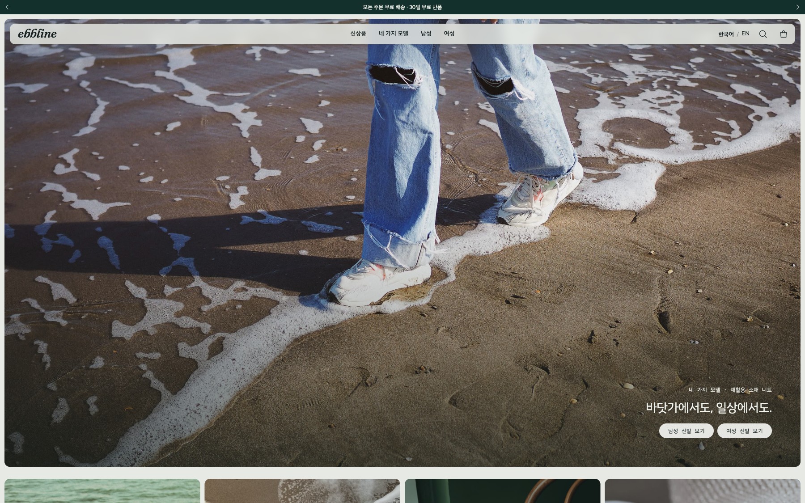Switch language to EN
The height and width of the screenshot is (503, 805).
coord(746,34)
